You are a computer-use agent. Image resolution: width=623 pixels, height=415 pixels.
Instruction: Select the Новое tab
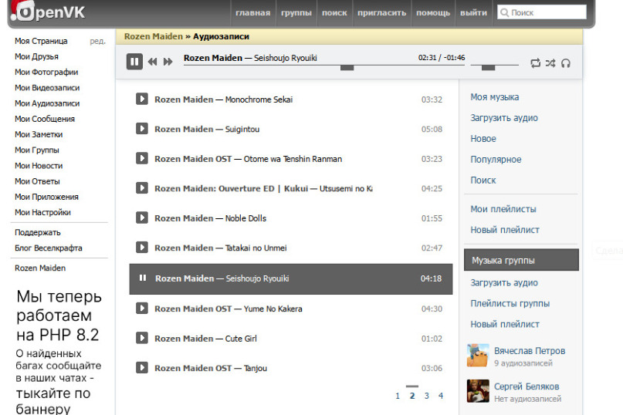(483, 139)
